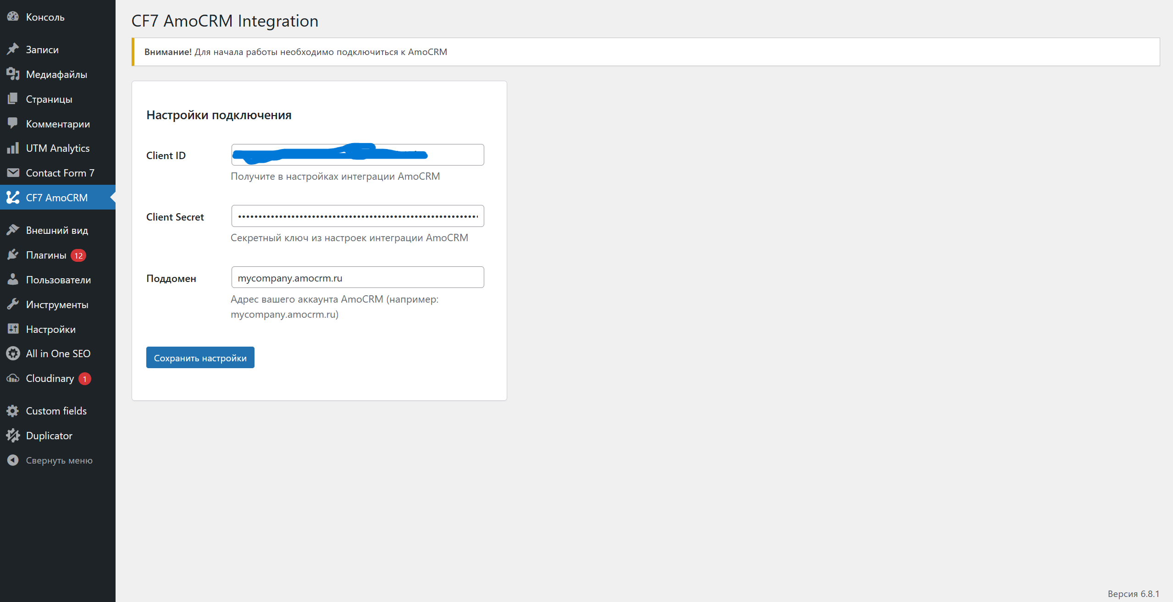Open the Инструменты menu item

tap(58, 304)
